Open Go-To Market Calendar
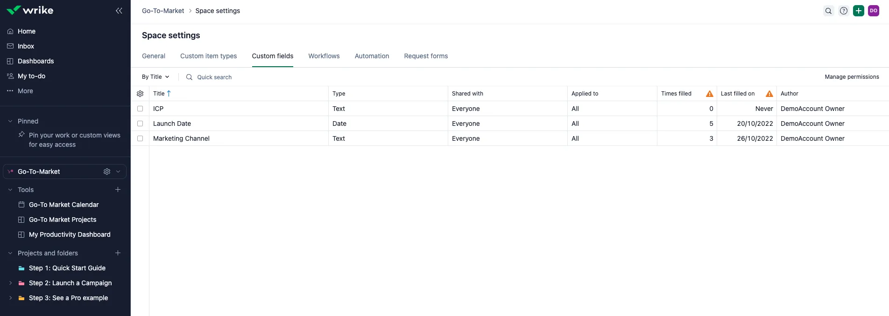Screen dimensions: 889x316 tap(64, 205)
